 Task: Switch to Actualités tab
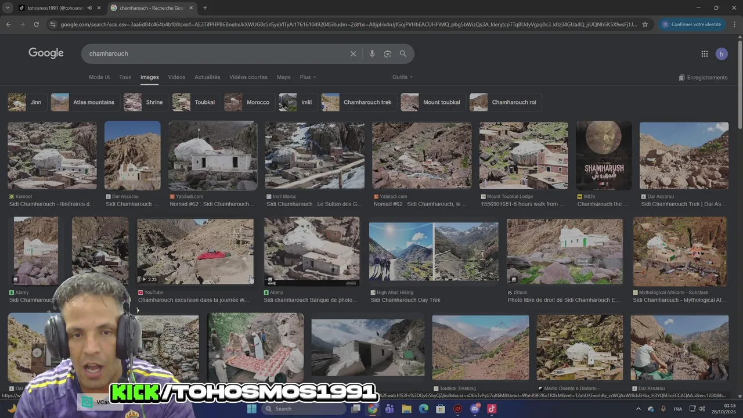pos(207,77)
